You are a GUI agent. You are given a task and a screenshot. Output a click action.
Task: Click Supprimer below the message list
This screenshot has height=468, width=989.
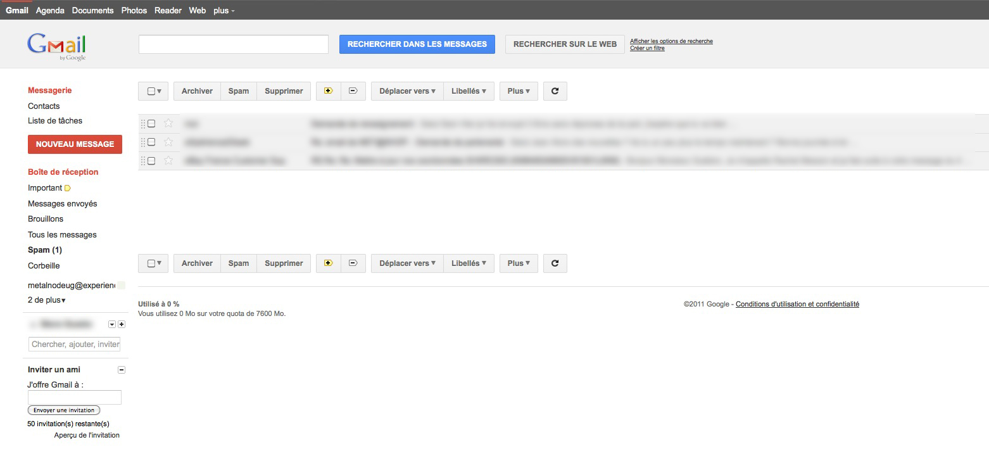click(284, 263)
